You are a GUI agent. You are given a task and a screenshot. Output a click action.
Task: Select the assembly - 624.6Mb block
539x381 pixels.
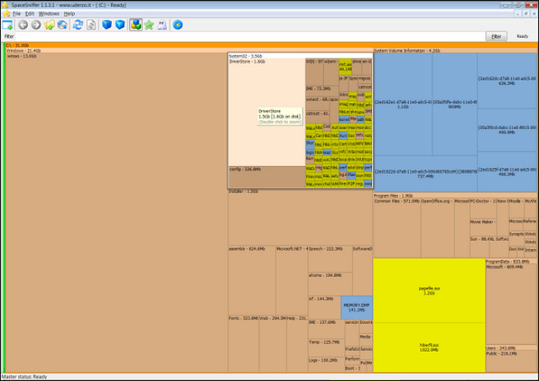(x=252, y=280)
